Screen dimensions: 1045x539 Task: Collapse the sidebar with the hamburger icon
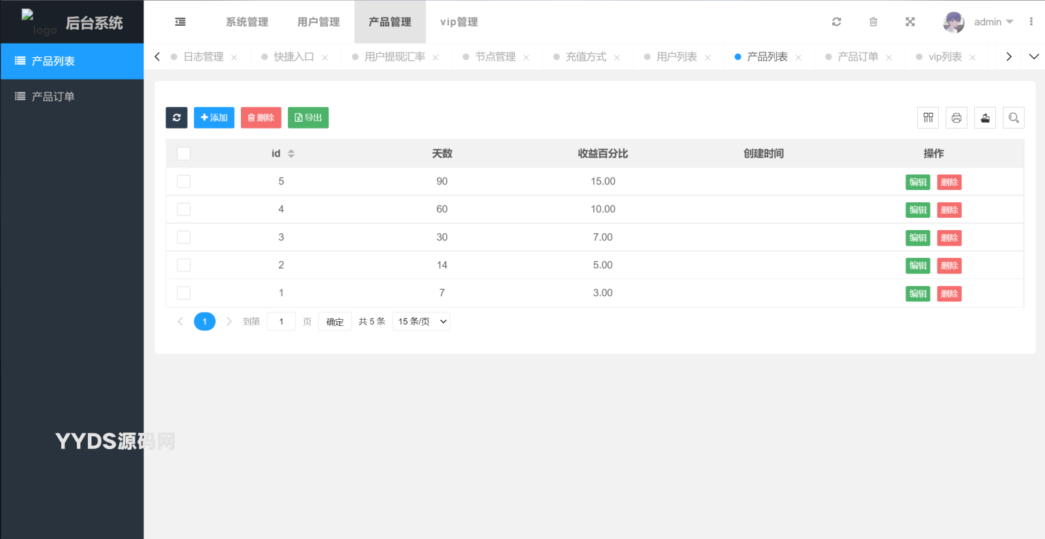180,22
